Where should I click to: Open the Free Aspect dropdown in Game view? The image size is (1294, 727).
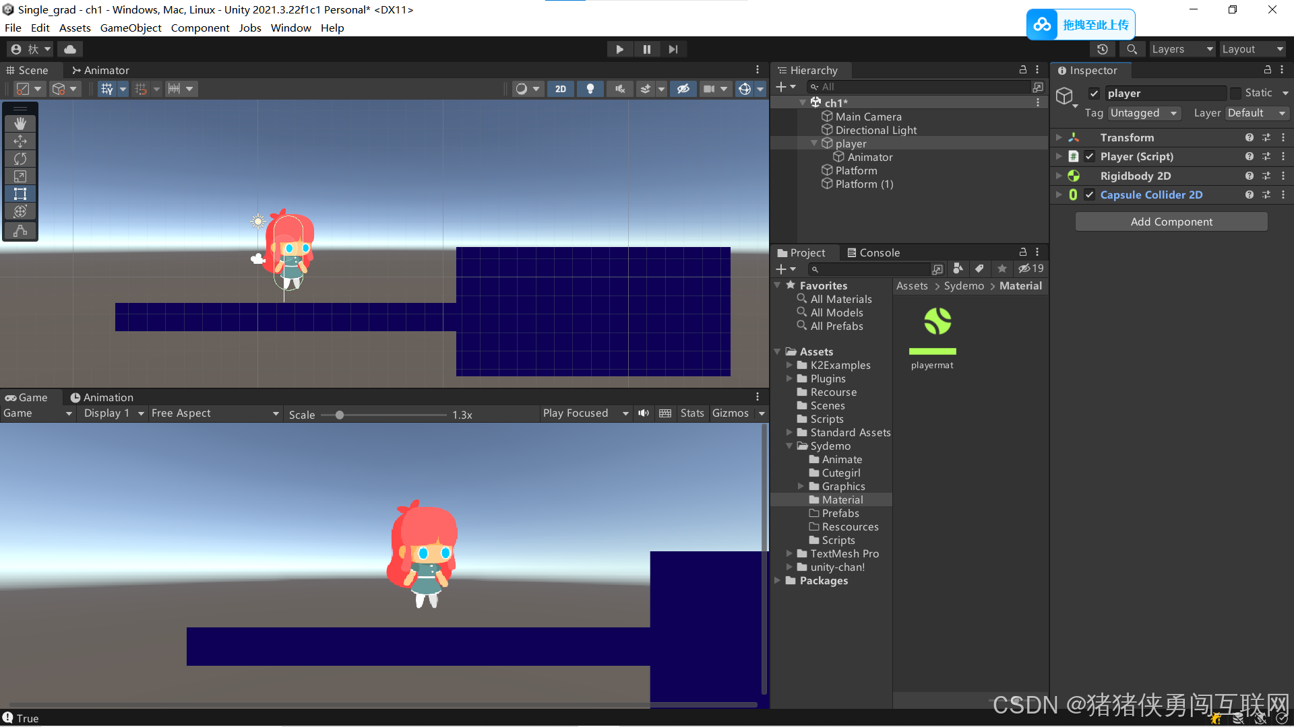tap(216, 413)
